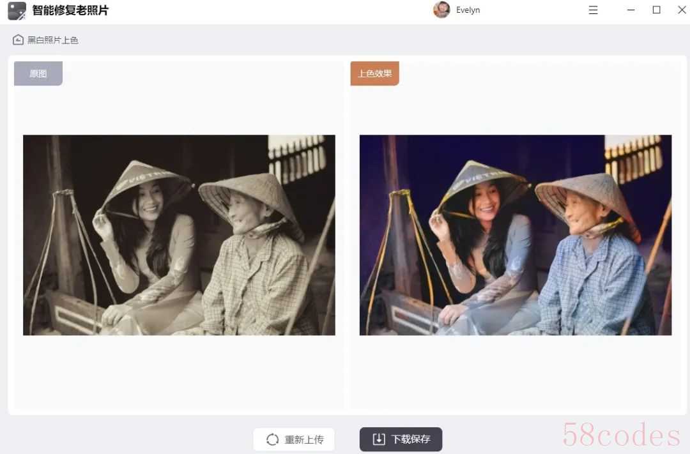Click the colorized photo preview
The height and width of the screenshot is (454, 690).
coord(515,235)
